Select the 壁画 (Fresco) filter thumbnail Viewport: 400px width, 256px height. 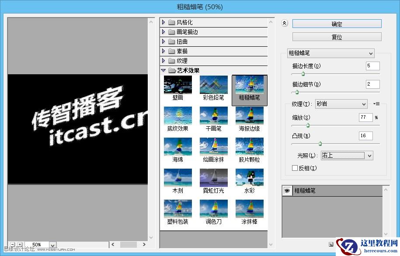click(177, 85)
